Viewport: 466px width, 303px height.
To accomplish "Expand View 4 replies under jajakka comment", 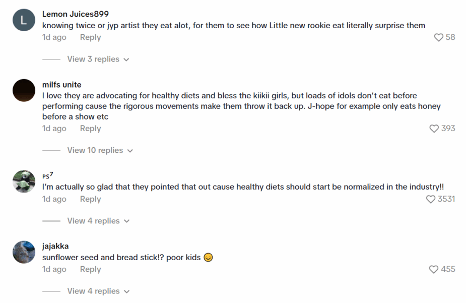I will tap(98, 291).
